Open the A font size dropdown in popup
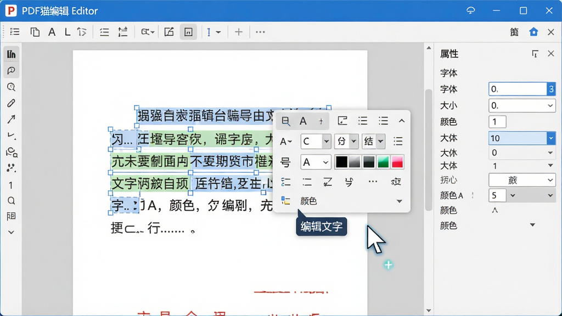Image resolution: width=562 pixels, height=316 pixels. tap(285, 142)
